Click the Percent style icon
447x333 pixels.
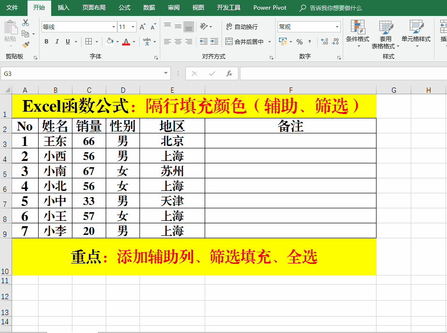(299, 41)
